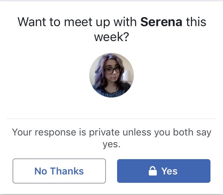Click the divider line below the profile photo
The image size is (223, 195).
111,119
